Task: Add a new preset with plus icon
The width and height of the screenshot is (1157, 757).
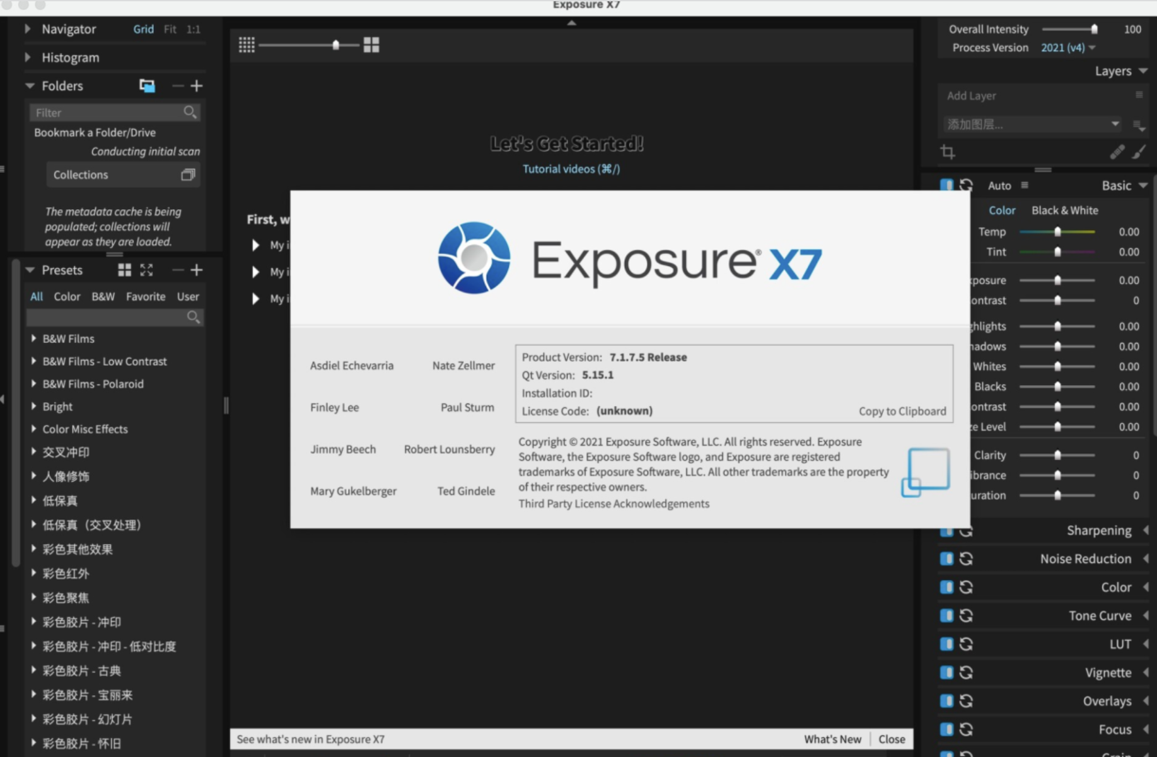Action: [197, 270]
